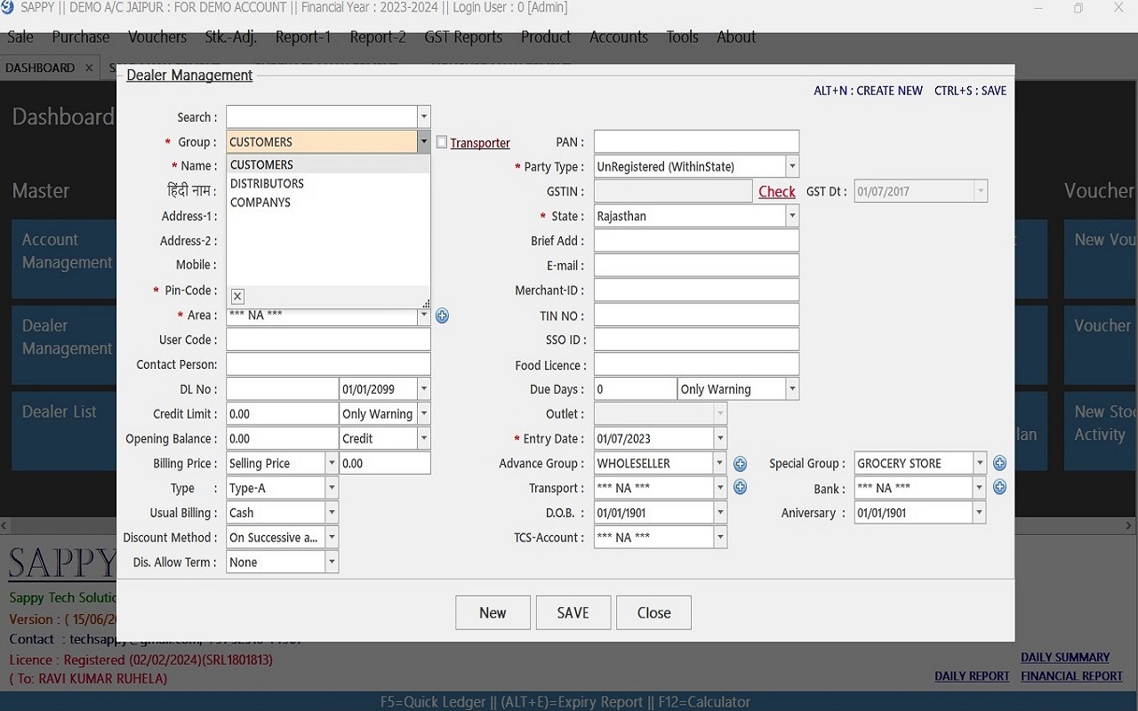The width and height of the screenshot is (1138, 711).
Task: Open the Search dropdown arrow
Action: tap(424, 116)
